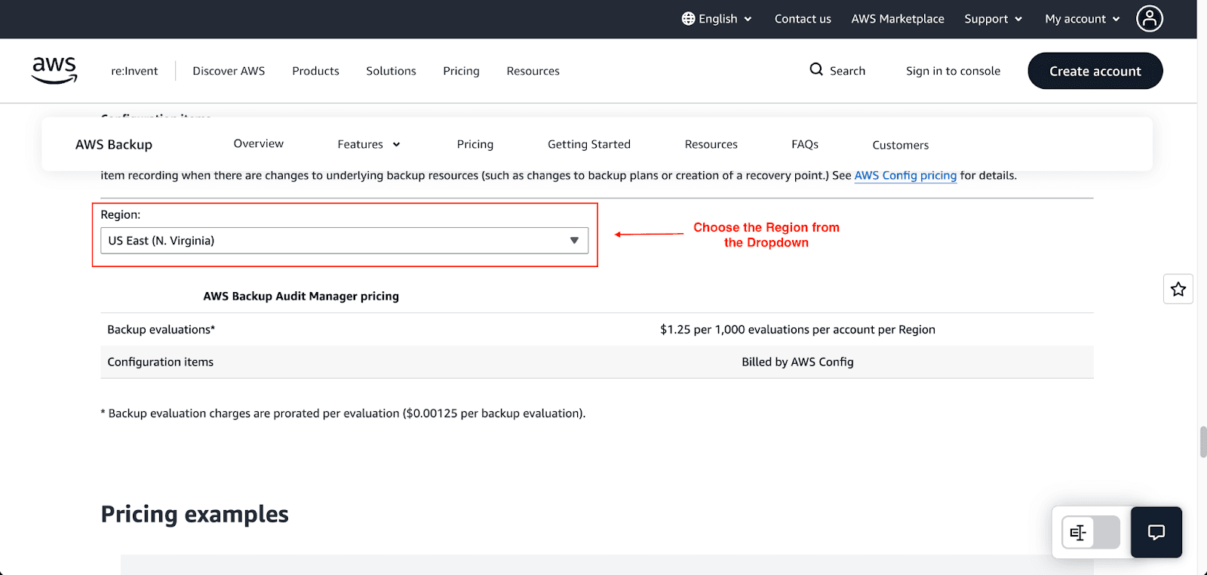
Task: Expand the English language dropdown
Action: tap(717, 19)
